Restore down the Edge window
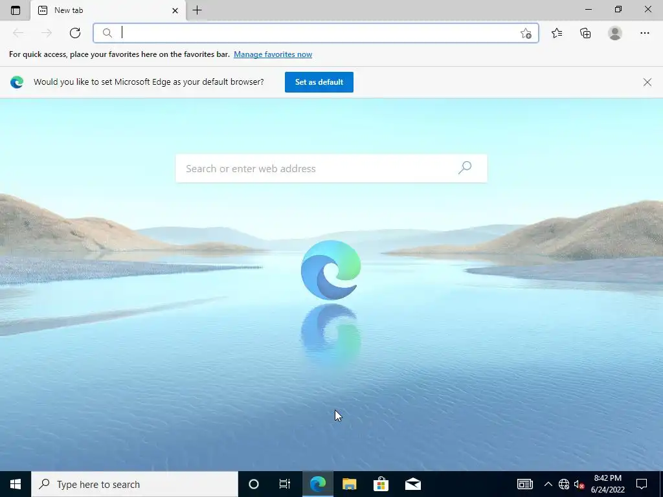 click(618, 9)
